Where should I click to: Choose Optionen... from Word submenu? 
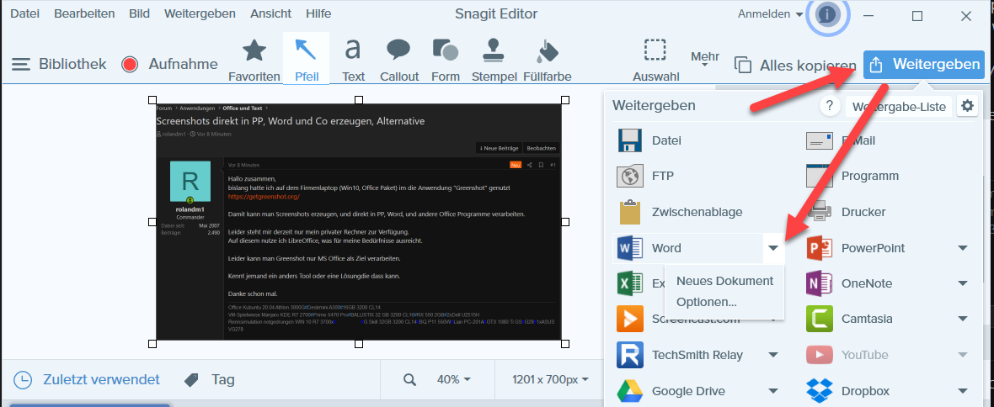click(x=706, y=302)
